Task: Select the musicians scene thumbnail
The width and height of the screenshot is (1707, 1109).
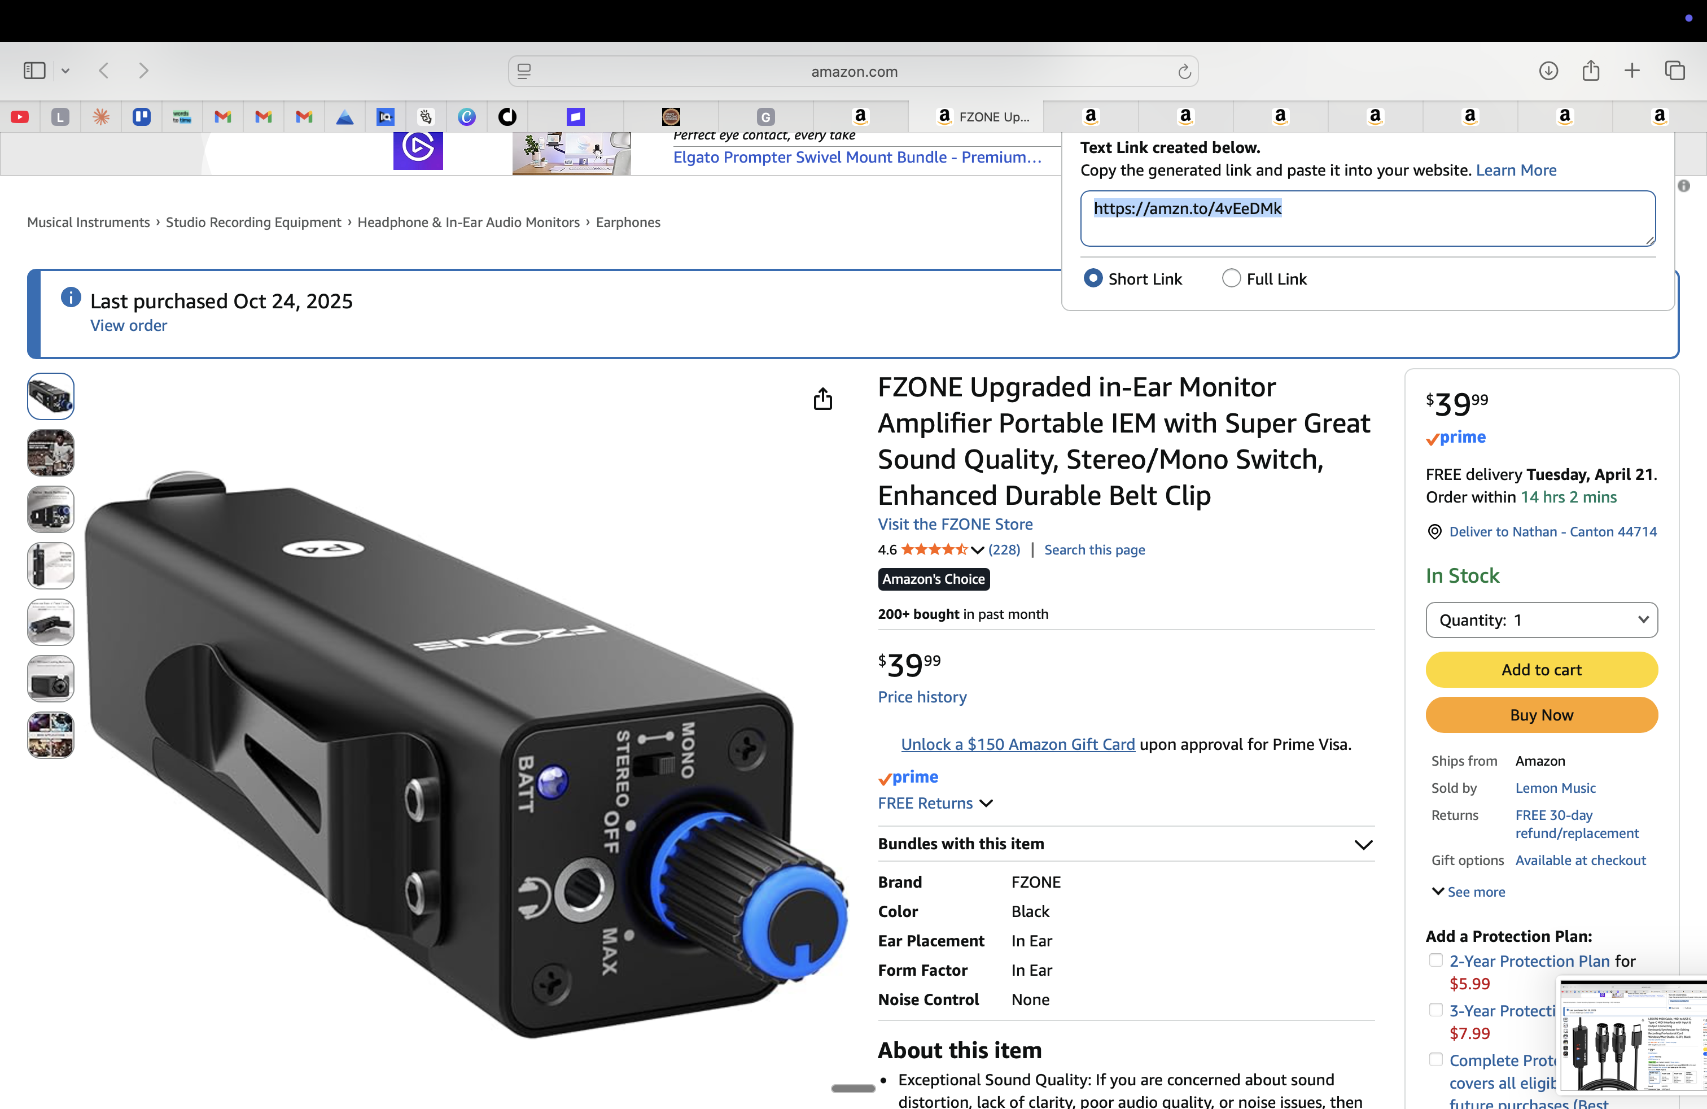Action: 50,453
